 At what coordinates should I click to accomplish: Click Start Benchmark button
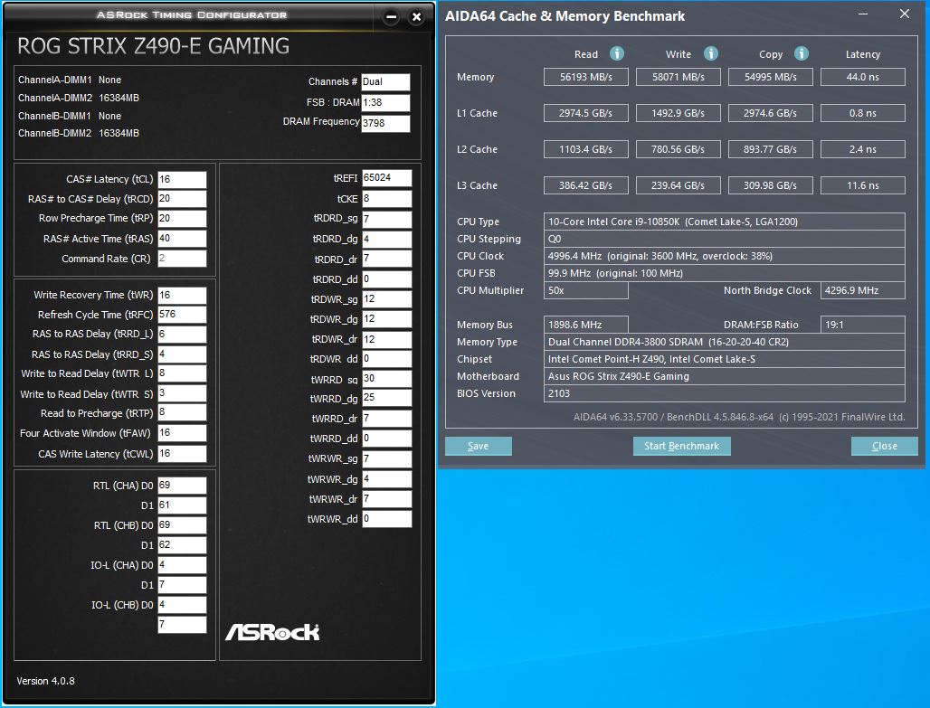(x=681, y=446)
